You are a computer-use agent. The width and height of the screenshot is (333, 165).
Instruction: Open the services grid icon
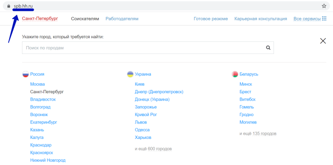pos(324,18)
